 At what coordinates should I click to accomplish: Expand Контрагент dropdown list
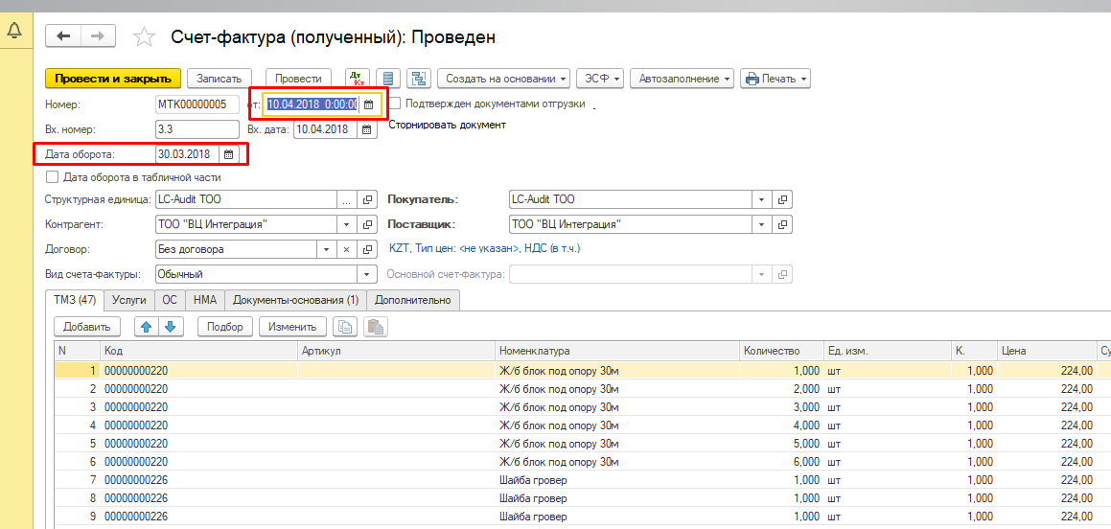(347, 224)
